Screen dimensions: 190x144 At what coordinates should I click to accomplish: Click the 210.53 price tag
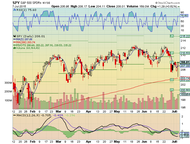pyautogui.click(x=185, y=53)
